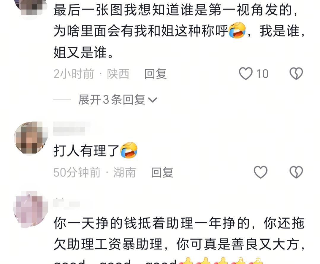This screenshot has height=264, width=320.
Task: Dislike the Shaanxi comment via broken heart
Action: 296,73
